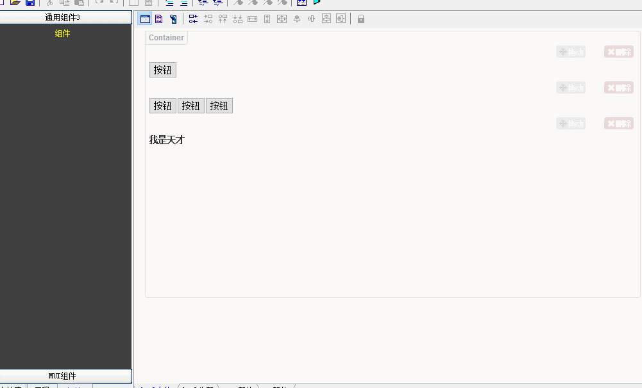Screen dimensions: 642x388
Task: Click the third view-mode icon beside code view
Action: click(173, 19)
